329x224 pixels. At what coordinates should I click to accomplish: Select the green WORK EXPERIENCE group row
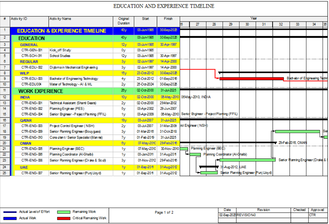click(96, 91)
